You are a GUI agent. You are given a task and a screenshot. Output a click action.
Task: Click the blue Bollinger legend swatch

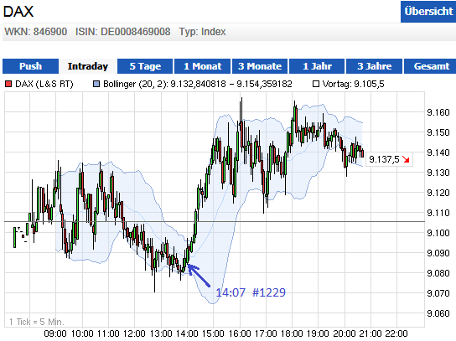(x=96, y=85)
